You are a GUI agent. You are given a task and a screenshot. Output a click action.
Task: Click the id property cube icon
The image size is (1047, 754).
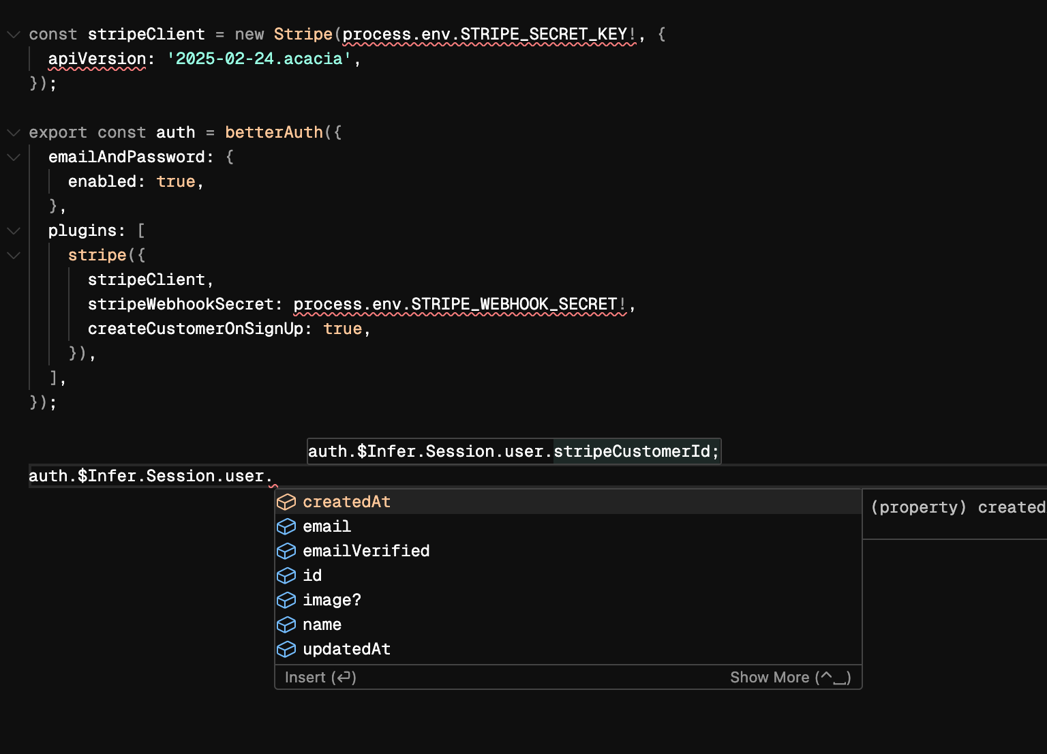coord(286,576)
